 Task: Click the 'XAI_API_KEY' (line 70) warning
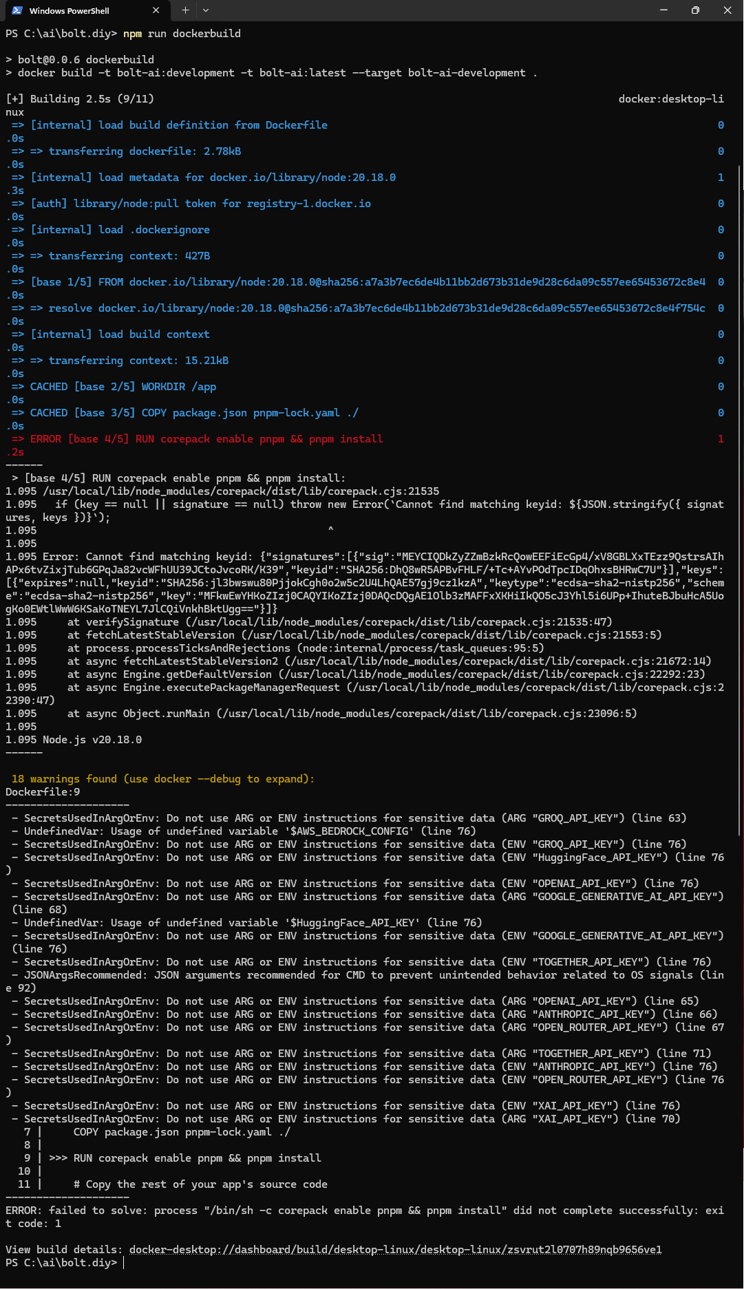pyautogui.click(x=346, y=1118)
